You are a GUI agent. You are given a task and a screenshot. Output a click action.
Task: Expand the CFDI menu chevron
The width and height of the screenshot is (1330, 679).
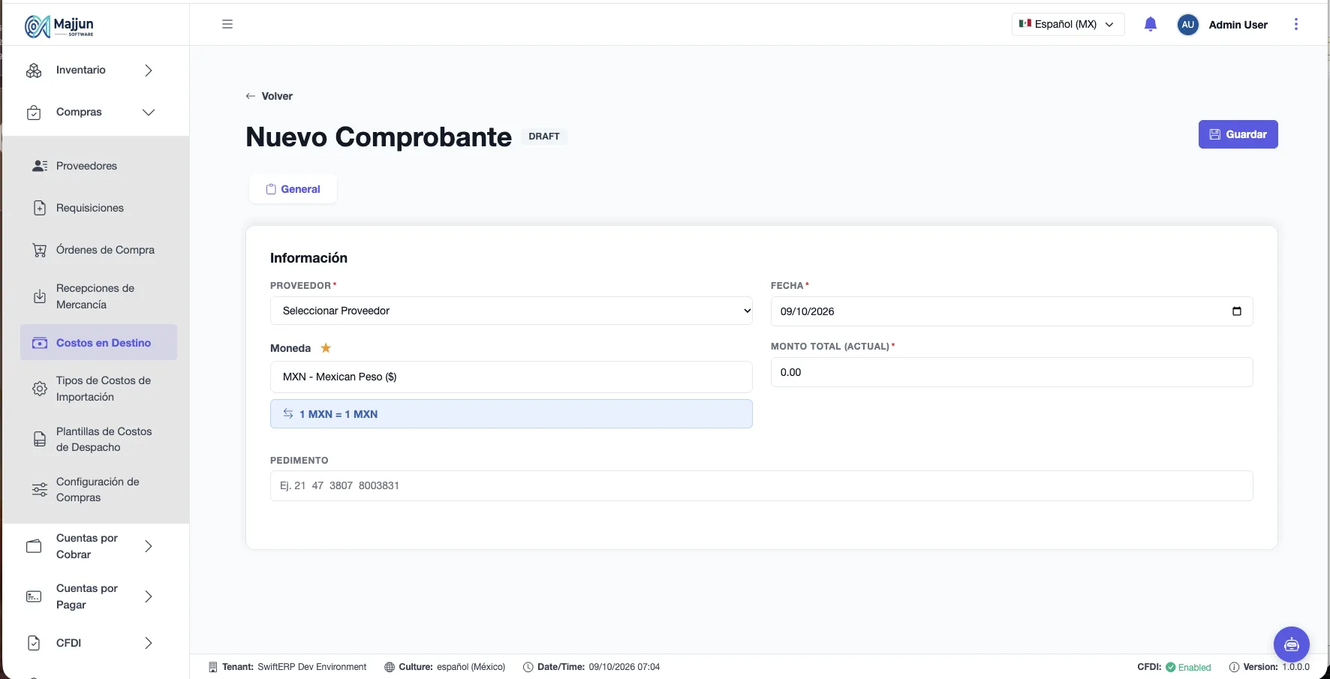(149, 643)
